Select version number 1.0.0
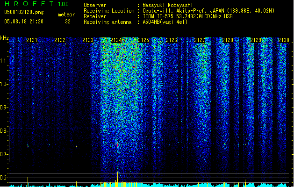 [64, 4]
